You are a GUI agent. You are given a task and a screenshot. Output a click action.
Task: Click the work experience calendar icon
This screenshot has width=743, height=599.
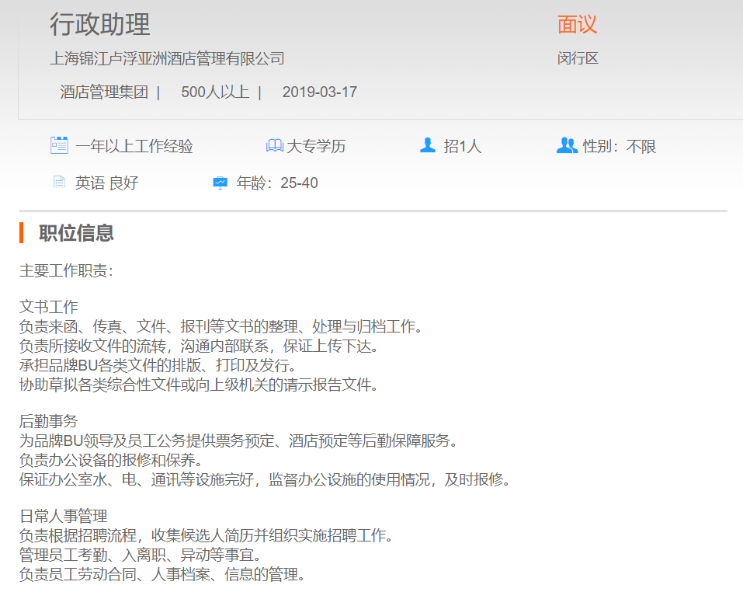pos(59,145)
